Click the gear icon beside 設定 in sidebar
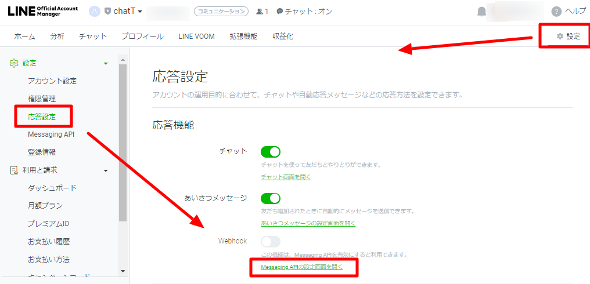Viewport: 590px width, 284px height. pos(14,63)
